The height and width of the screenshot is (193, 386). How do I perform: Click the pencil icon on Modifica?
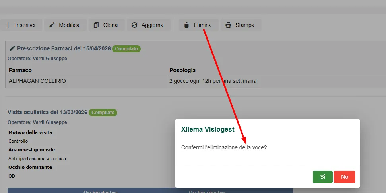point(52,25)
